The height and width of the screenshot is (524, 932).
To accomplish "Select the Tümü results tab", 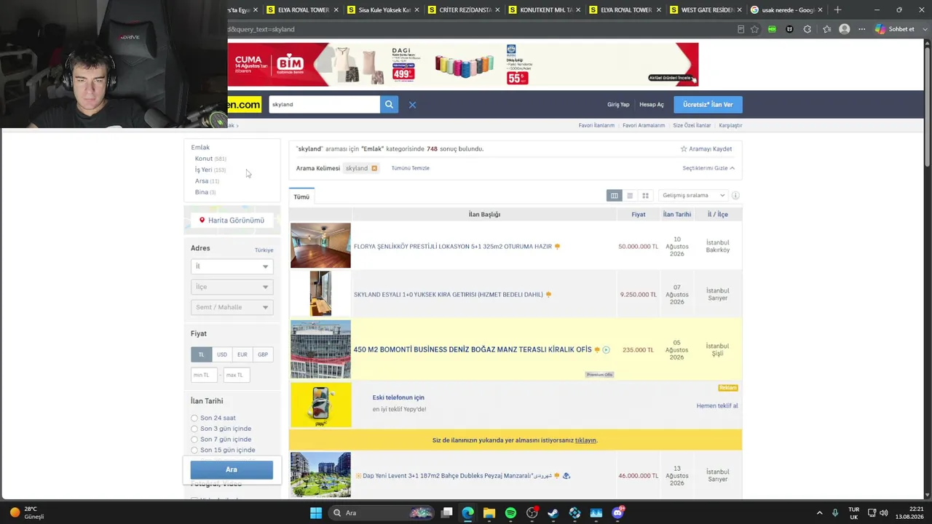I will pos(301,196).
